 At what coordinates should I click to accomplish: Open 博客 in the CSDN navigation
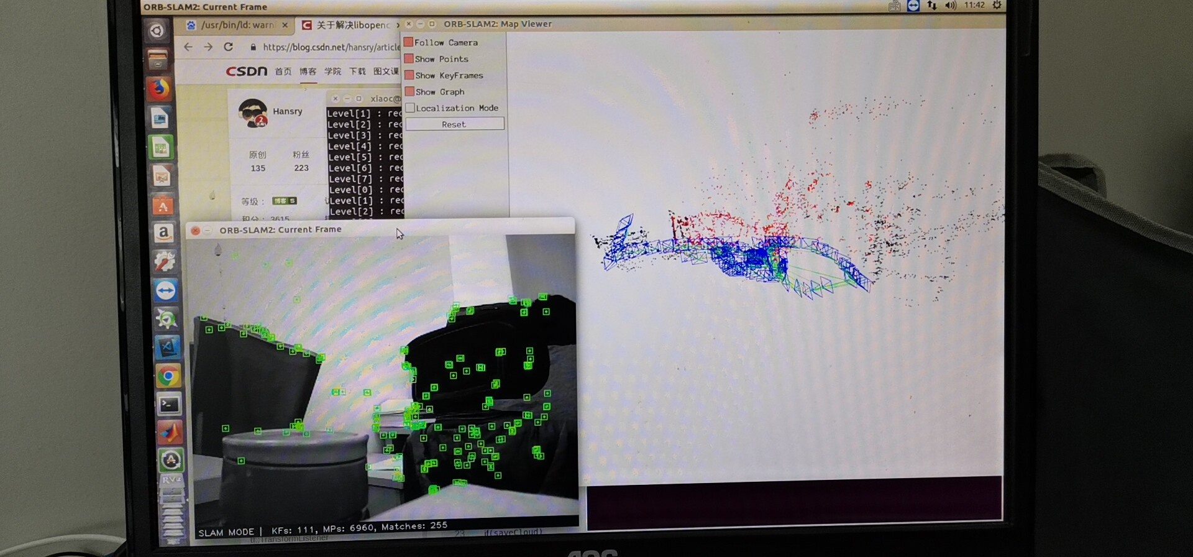308,71
